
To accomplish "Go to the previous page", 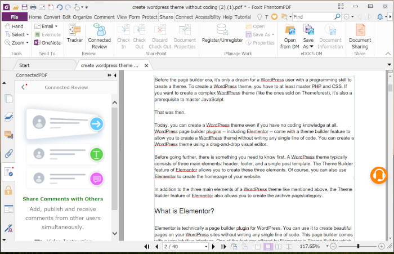I will tap(157, 247).
